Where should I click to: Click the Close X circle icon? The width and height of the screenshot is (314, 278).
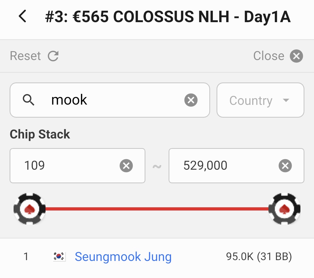tap(296, 56)
